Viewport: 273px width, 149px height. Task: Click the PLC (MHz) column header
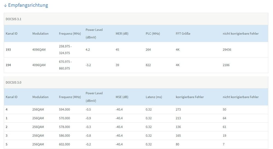153,34
